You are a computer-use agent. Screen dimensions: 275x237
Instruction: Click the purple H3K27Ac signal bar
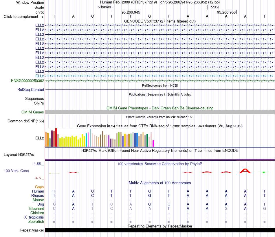[160, 160]
